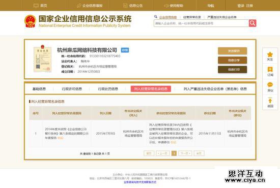Click the 列入日期 column header

(x=105, y=113)
